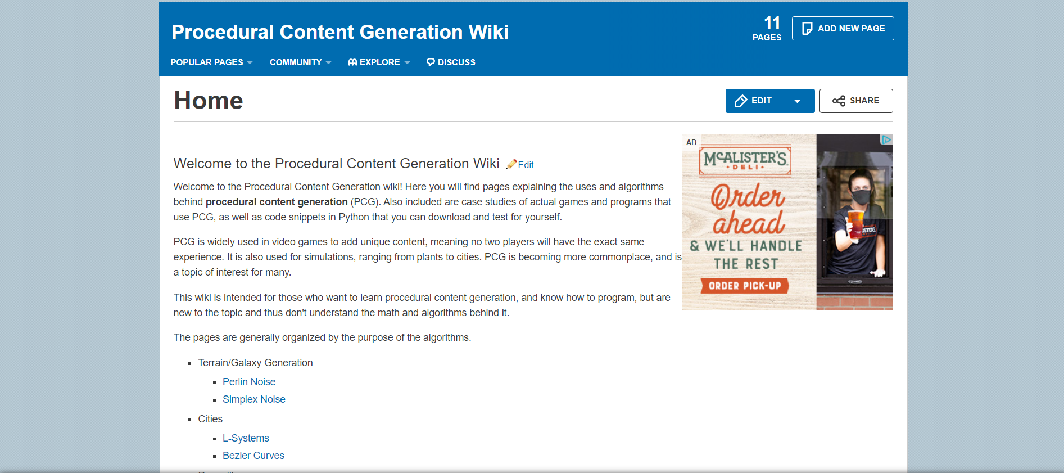Follow the L-Systems link
Viewport: 1064px width, 473px height.
click(246, 438)
